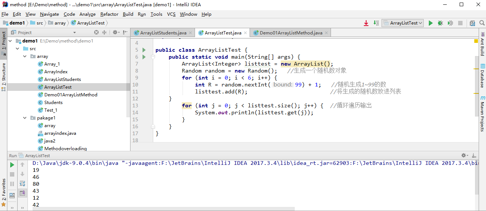The width and height of the screenshot is (486, 211).
Task: Click the Stop square in Run panel
Action: [x=12, y=174]
